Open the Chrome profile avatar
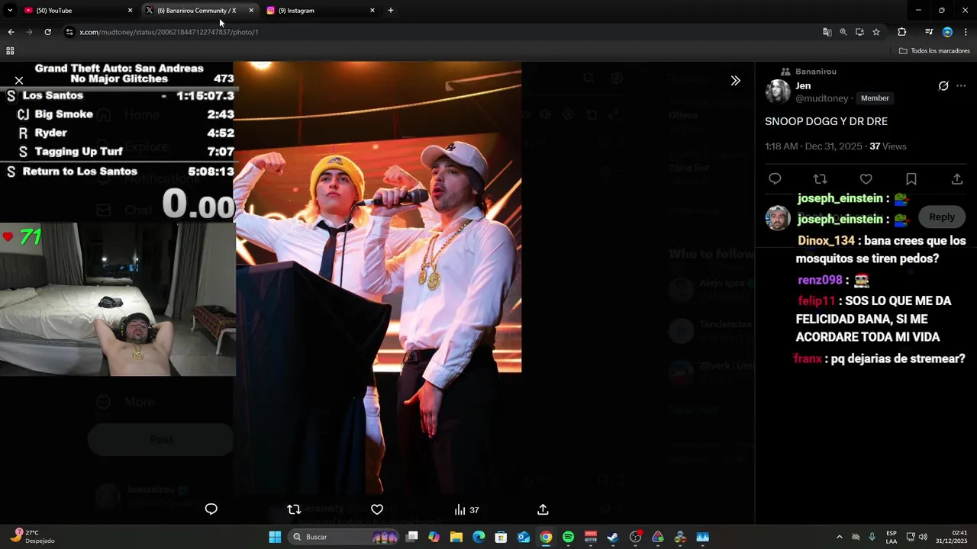 point(947,32)
